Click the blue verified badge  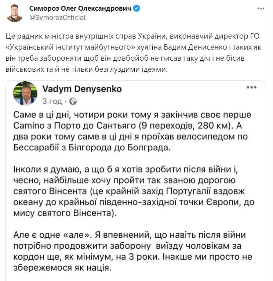coord(136,8)
